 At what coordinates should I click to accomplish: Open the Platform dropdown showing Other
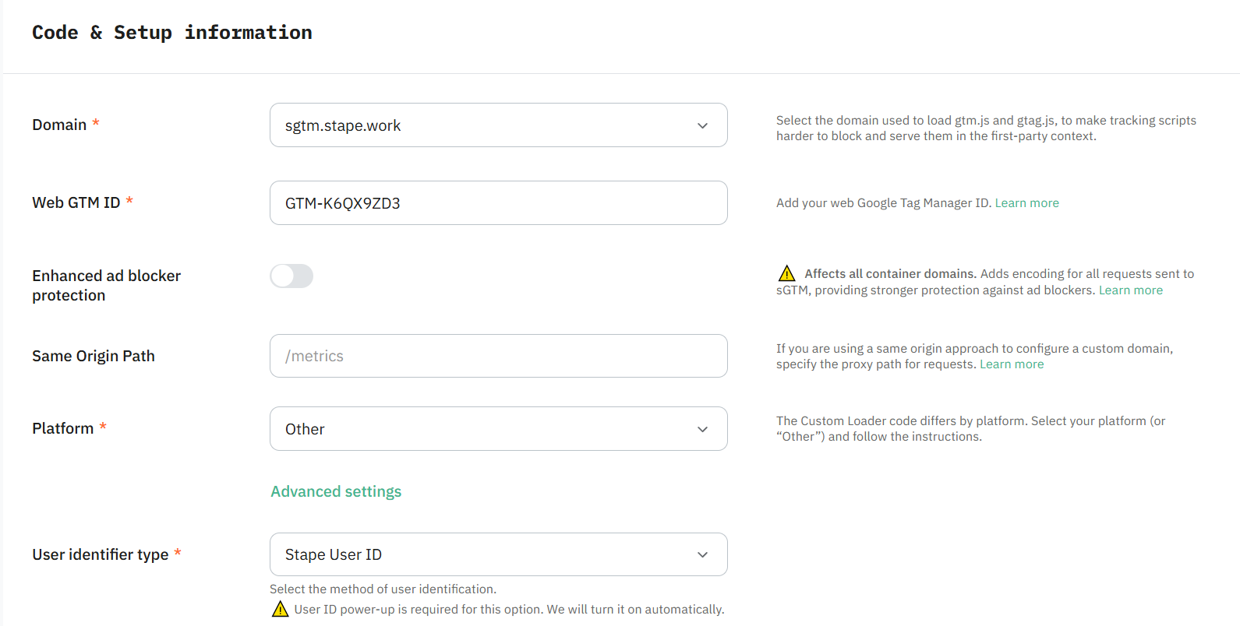(x=499, y=429)
